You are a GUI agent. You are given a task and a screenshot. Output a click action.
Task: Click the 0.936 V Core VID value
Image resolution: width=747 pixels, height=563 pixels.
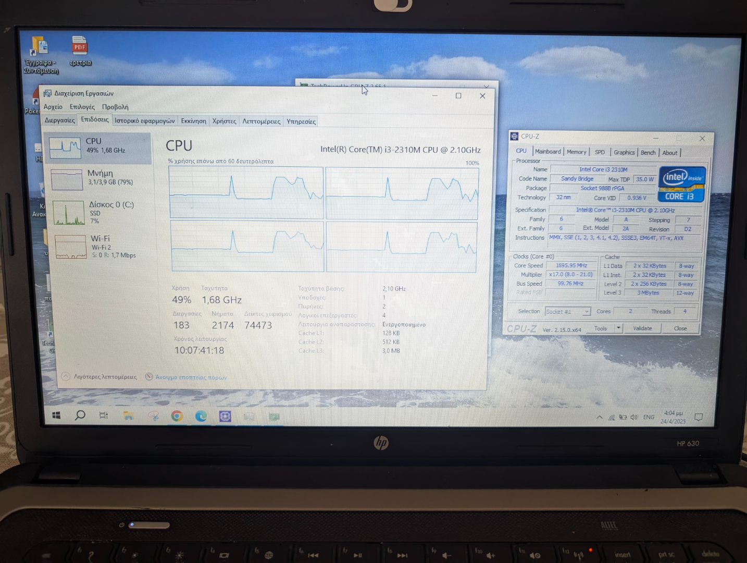637,198
